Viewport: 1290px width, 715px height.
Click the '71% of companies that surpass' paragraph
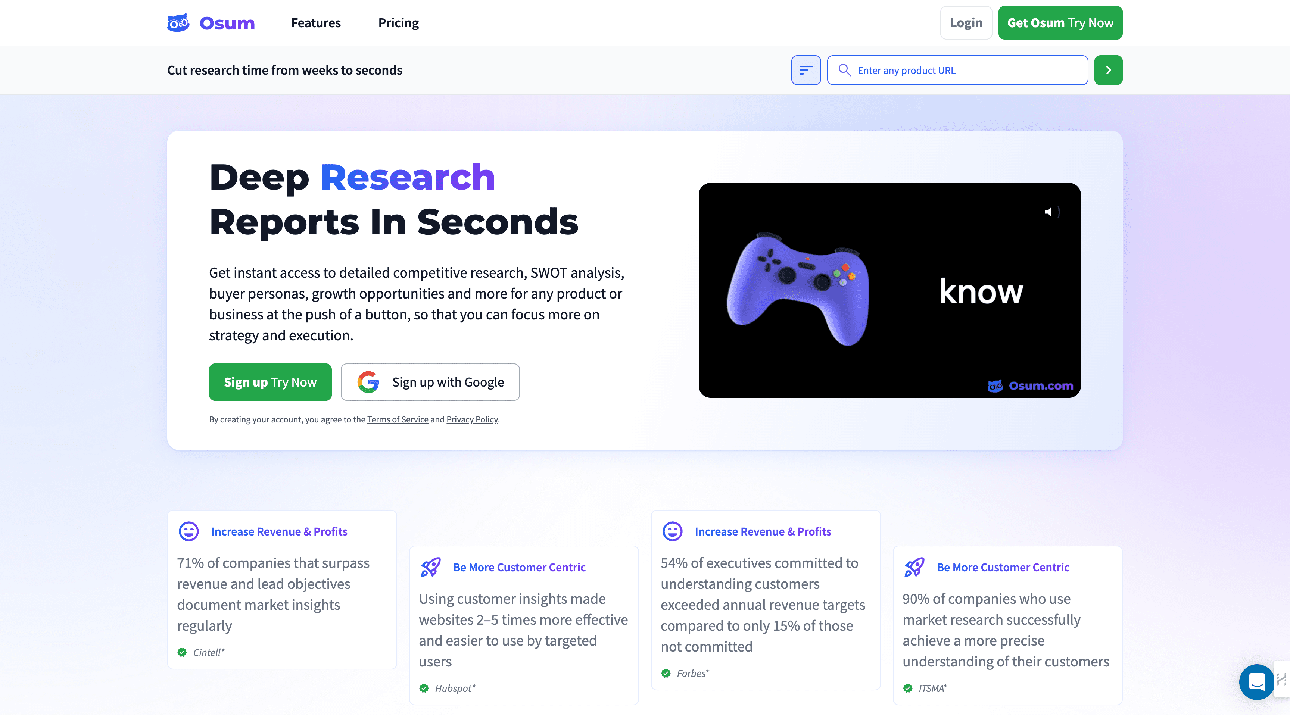click(x=273, y=594)
